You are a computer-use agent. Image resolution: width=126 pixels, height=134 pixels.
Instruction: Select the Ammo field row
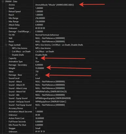63,5
